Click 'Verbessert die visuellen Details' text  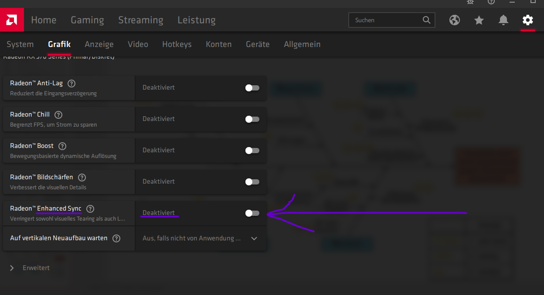click(x=48, y=188)
